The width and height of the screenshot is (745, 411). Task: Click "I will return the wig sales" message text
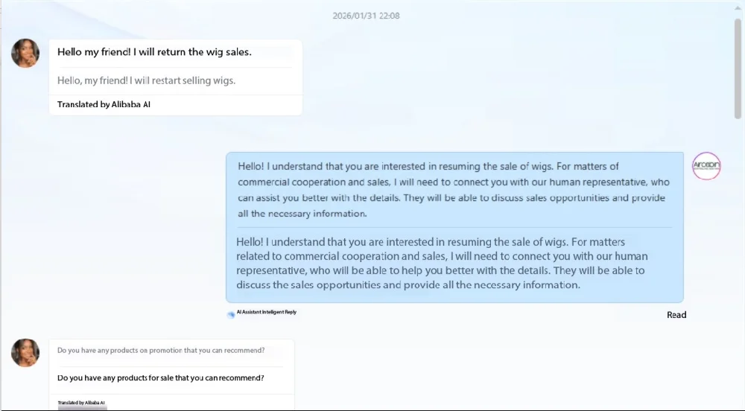(192, 51)
